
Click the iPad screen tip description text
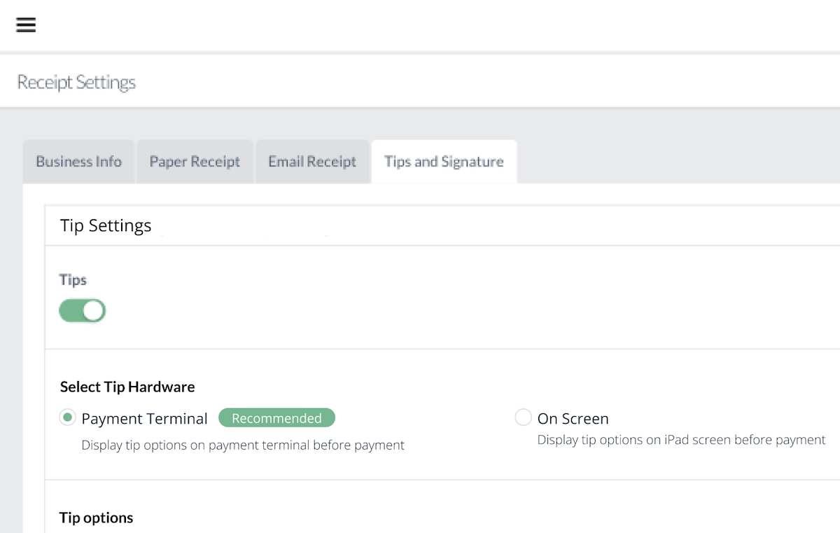[x=680, y=439]
